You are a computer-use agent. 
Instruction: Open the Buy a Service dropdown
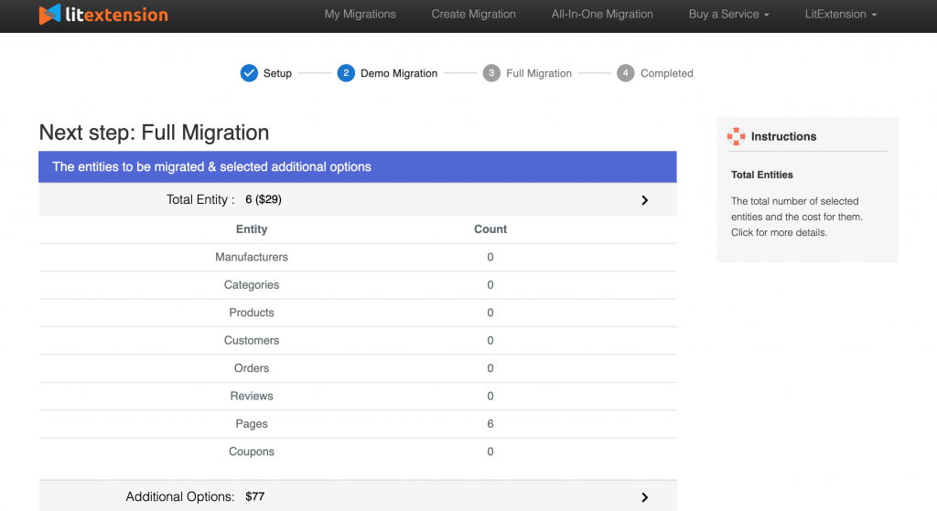tap(728, 15)
